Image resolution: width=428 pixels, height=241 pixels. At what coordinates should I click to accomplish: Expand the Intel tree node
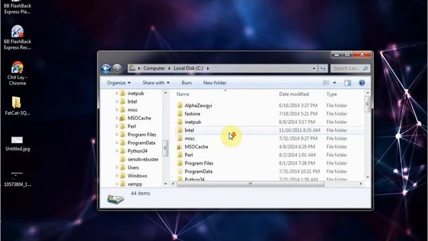pyautogui.click(x=117, y=102)
